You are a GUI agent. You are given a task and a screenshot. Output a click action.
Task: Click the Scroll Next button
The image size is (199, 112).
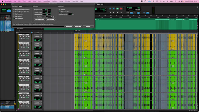coord(78,26)
